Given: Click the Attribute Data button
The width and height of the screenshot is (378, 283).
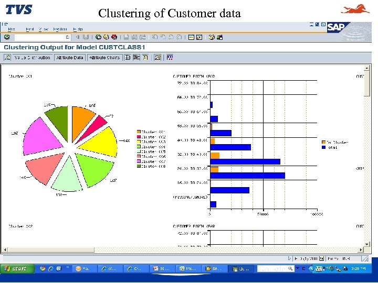Looking at the screenshot, I should 70,58.
